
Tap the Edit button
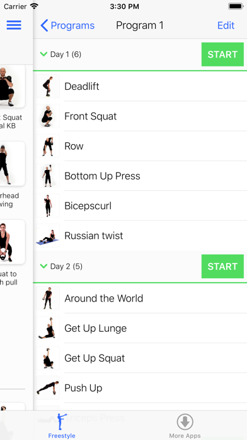pos(226,25)
